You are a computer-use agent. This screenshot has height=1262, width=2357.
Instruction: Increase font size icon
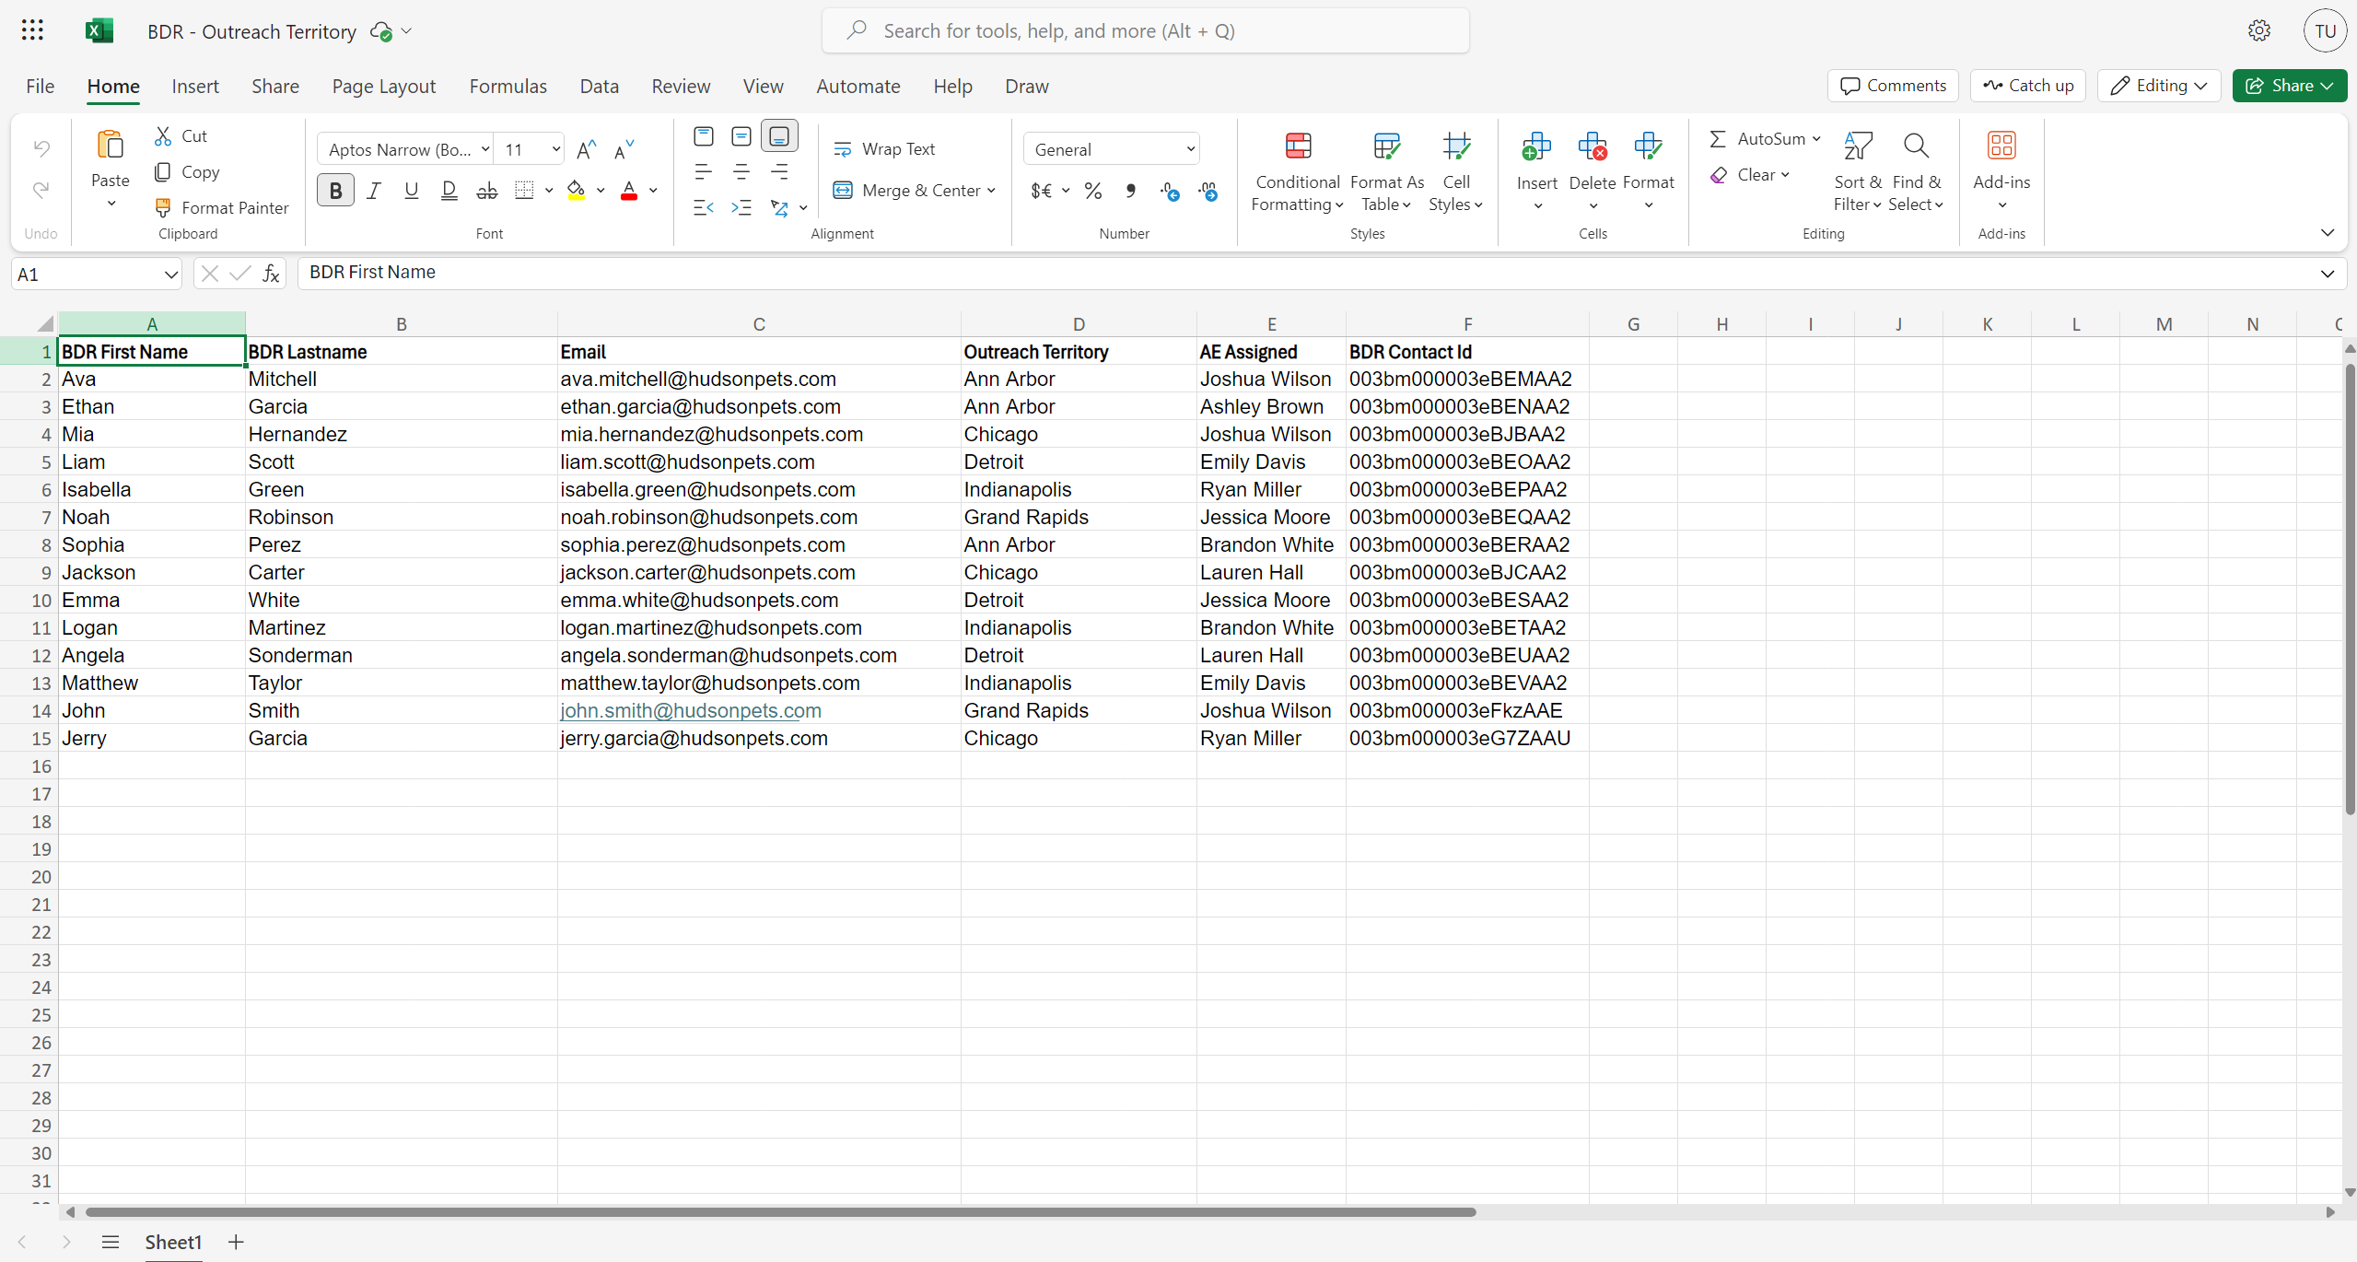(587, 149)
